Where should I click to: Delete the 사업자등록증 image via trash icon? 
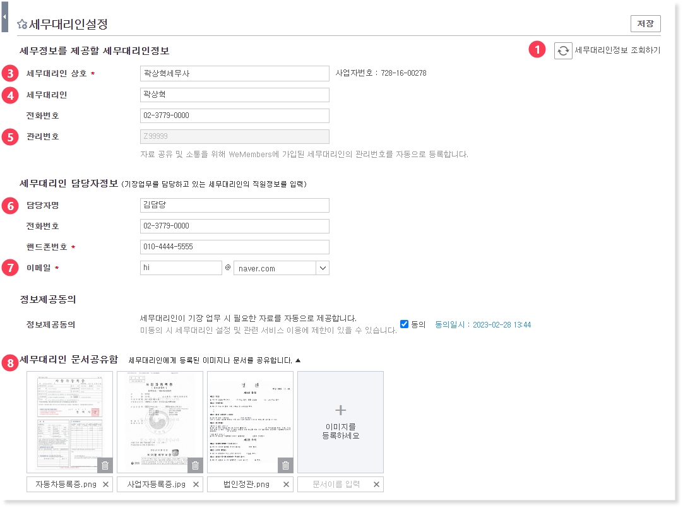(196, 465)
